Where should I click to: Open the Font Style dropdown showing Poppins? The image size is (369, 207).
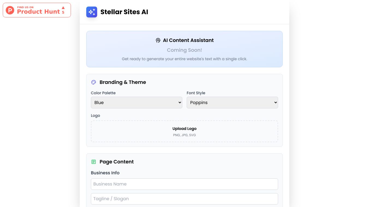tap(232, 102)
